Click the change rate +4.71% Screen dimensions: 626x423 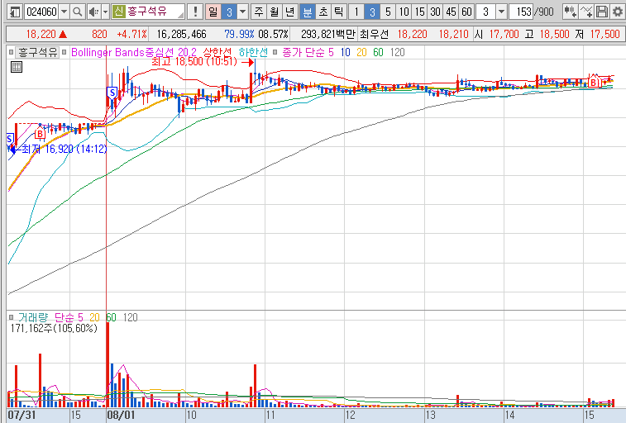(x=131, y=35)
